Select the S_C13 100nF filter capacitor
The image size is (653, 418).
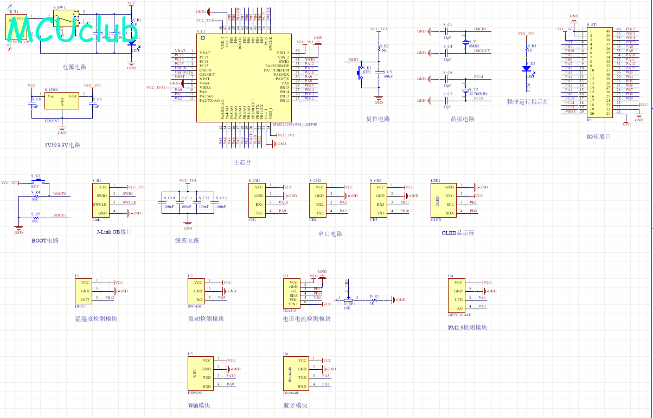(x=214, y=202)
